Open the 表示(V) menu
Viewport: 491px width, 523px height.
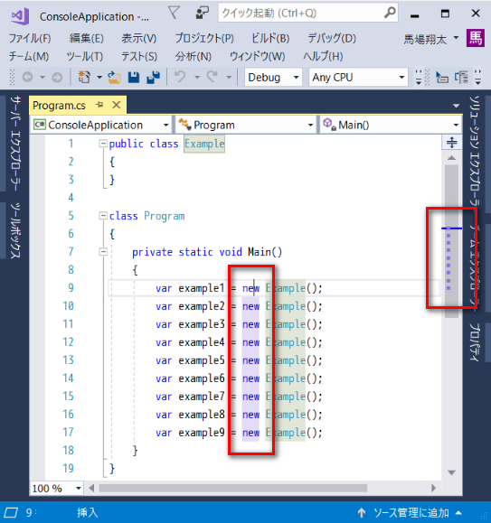139,38
